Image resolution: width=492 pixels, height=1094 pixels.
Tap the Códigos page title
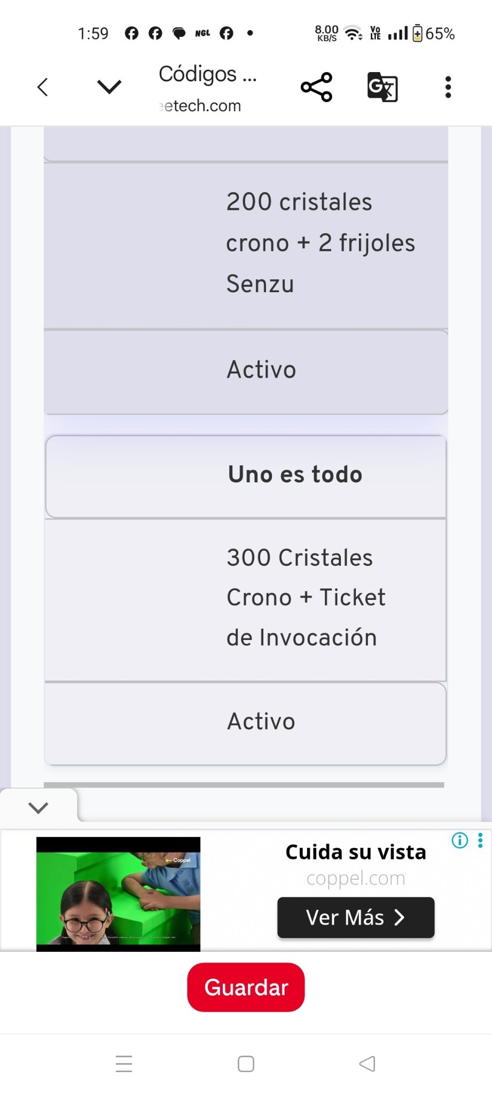[208, 74]
